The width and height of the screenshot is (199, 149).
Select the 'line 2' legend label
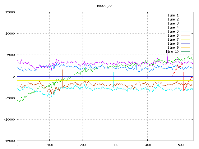coord(173,19)
